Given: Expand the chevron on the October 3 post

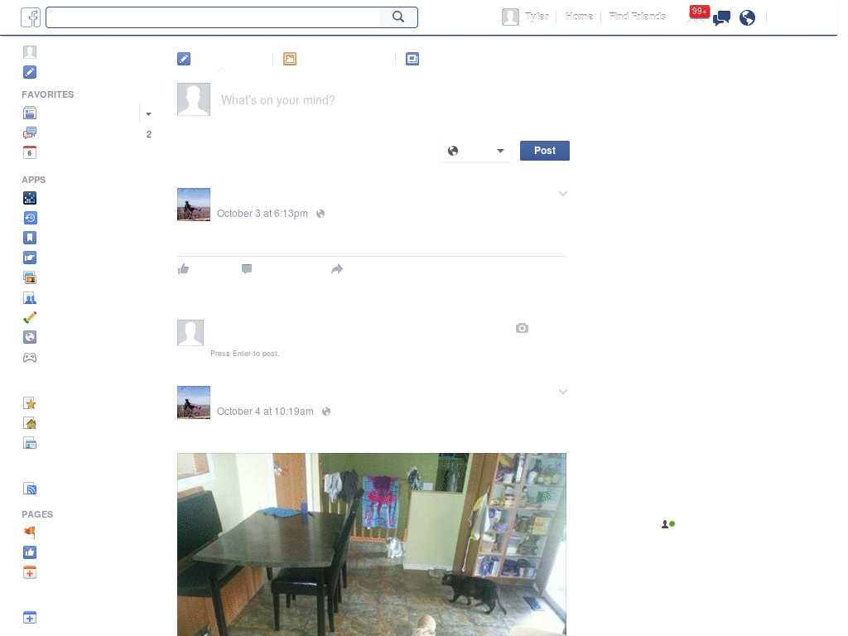Looking at the screenshot, I should (x=563, y=193).
